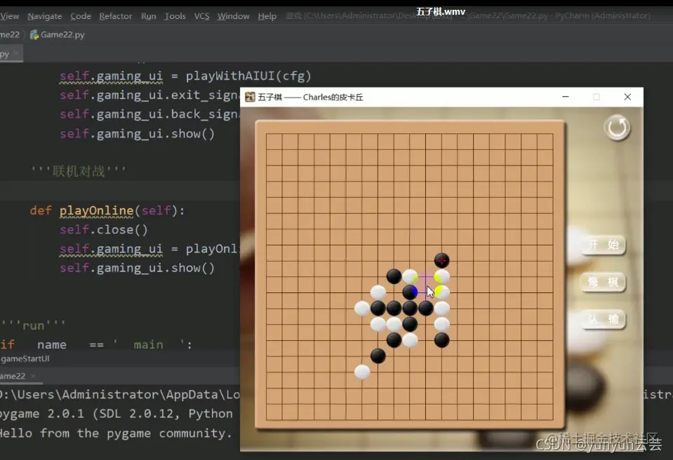
Task: Click the Gomoku window title icon
Action: click(250, 97)
